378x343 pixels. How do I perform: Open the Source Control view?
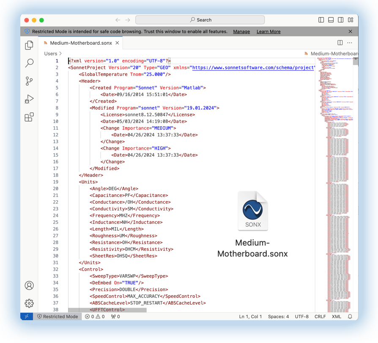click(29, 81)
